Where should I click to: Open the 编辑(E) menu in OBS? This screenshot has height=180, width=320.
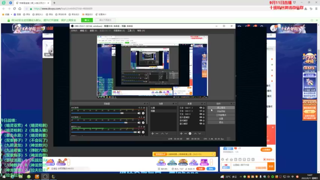[84, 31]
